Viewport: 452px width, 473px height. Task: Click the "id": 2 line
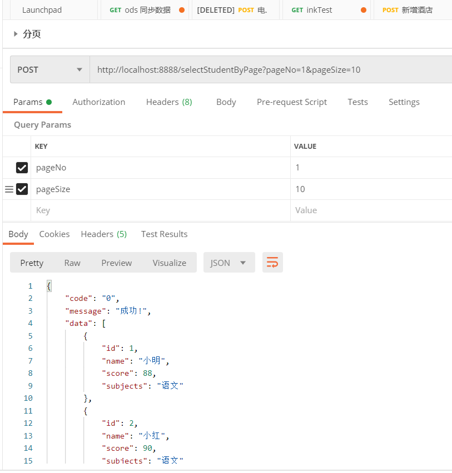click(x=120, y=423)
